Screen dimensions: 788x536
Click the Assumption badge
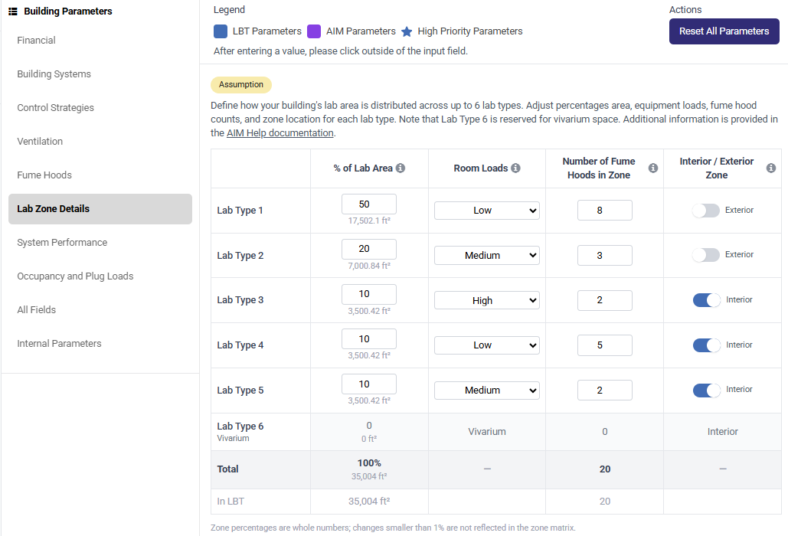pos(240,84)
